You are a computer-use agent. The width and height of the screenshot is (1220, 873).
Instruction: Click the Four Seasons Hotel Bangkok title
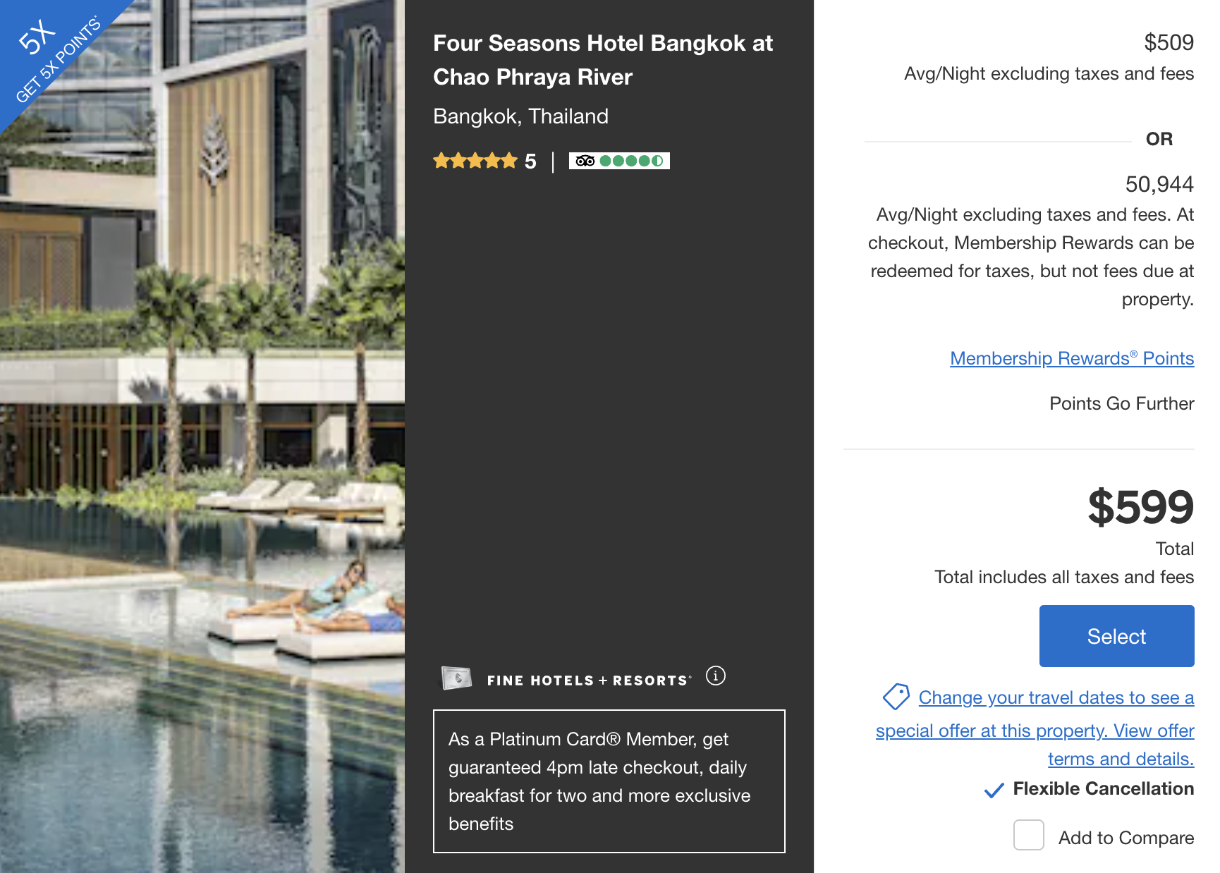(x=602, y=60)
